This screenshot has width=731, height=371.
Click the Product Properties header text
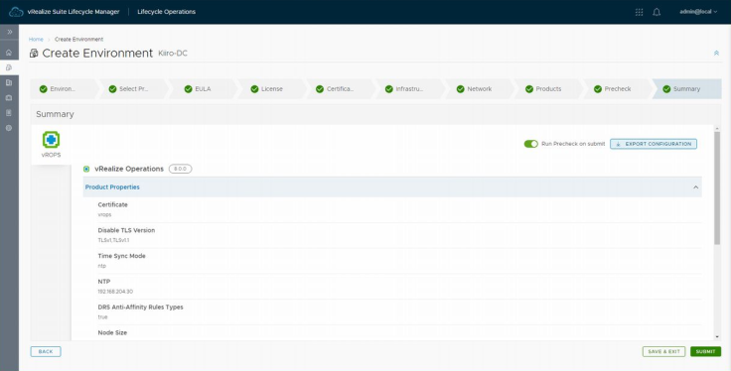(112, 187)
